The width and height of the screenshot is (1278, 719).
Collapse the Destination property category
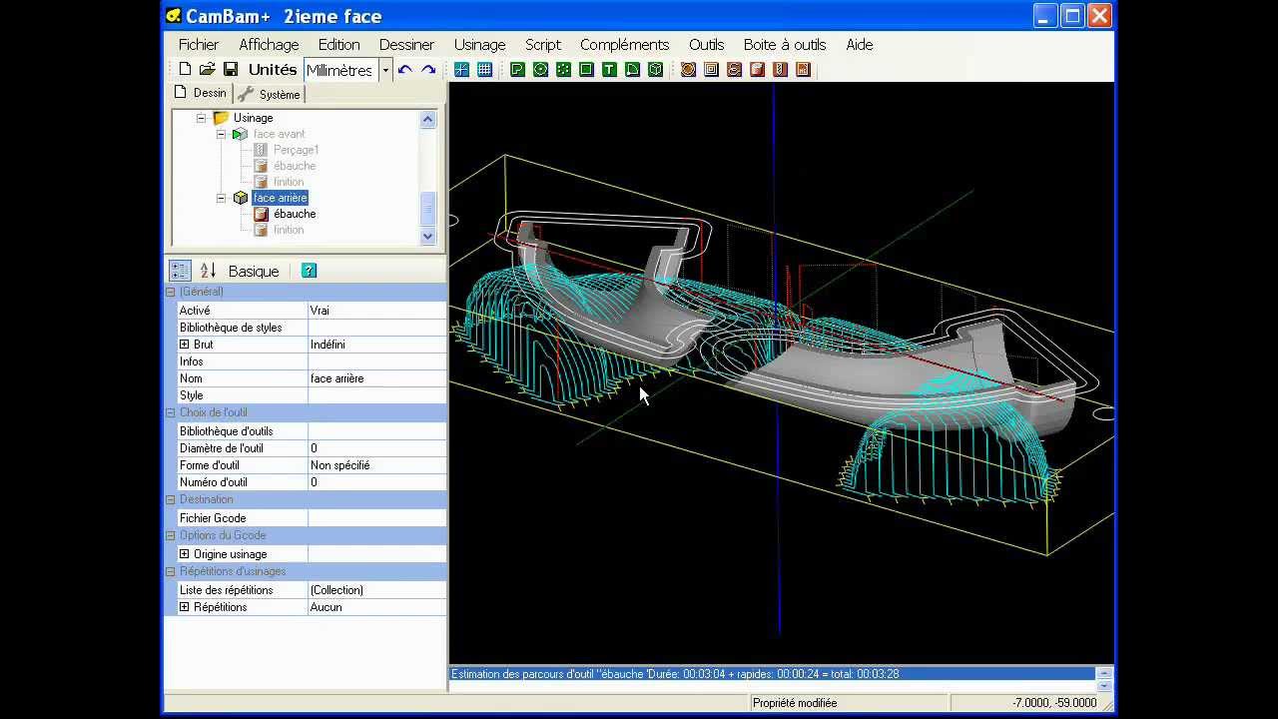(x=170, y=499)
